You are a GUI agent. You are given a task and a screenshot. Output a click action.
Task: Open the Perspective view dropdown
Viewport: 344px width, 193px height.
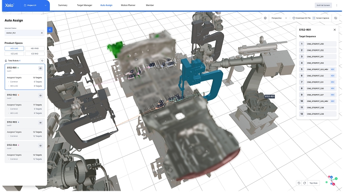tap(279, 18)
